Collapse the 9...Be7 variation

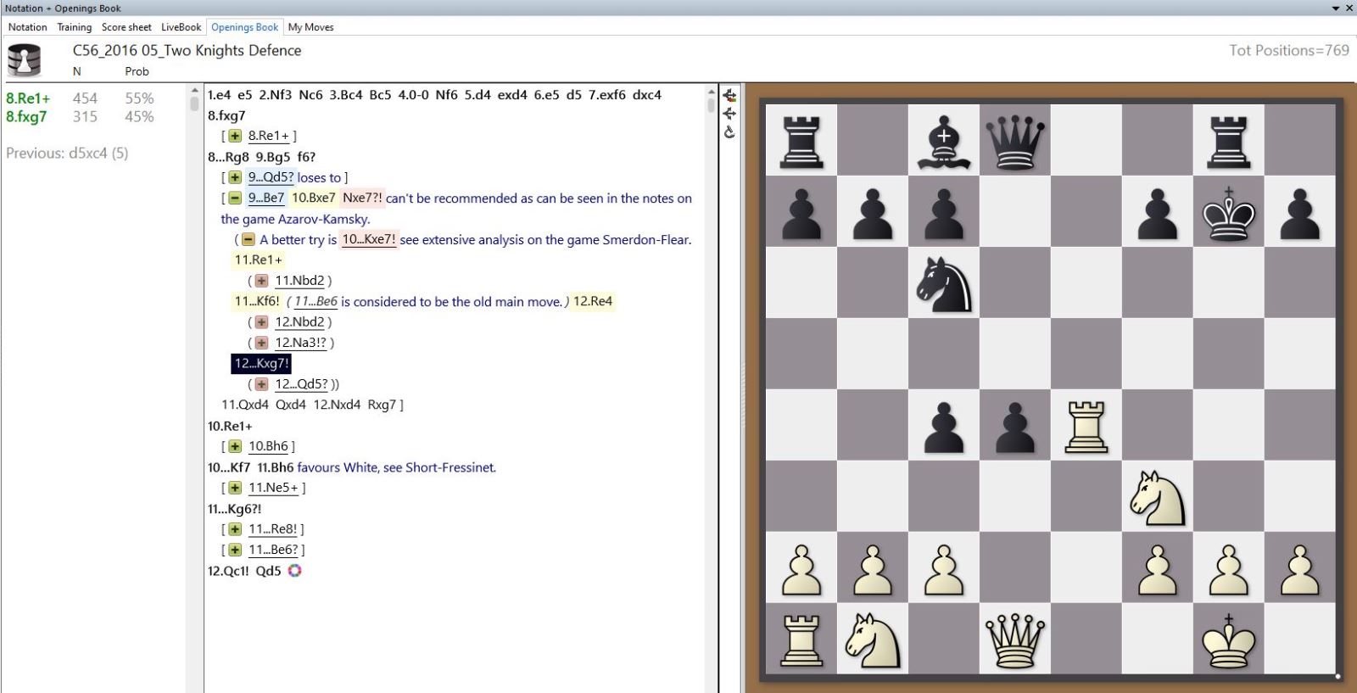point(235,198)
